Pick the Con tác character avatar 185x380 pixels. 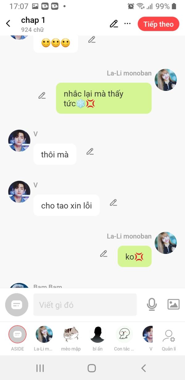(x=124, y=338)
